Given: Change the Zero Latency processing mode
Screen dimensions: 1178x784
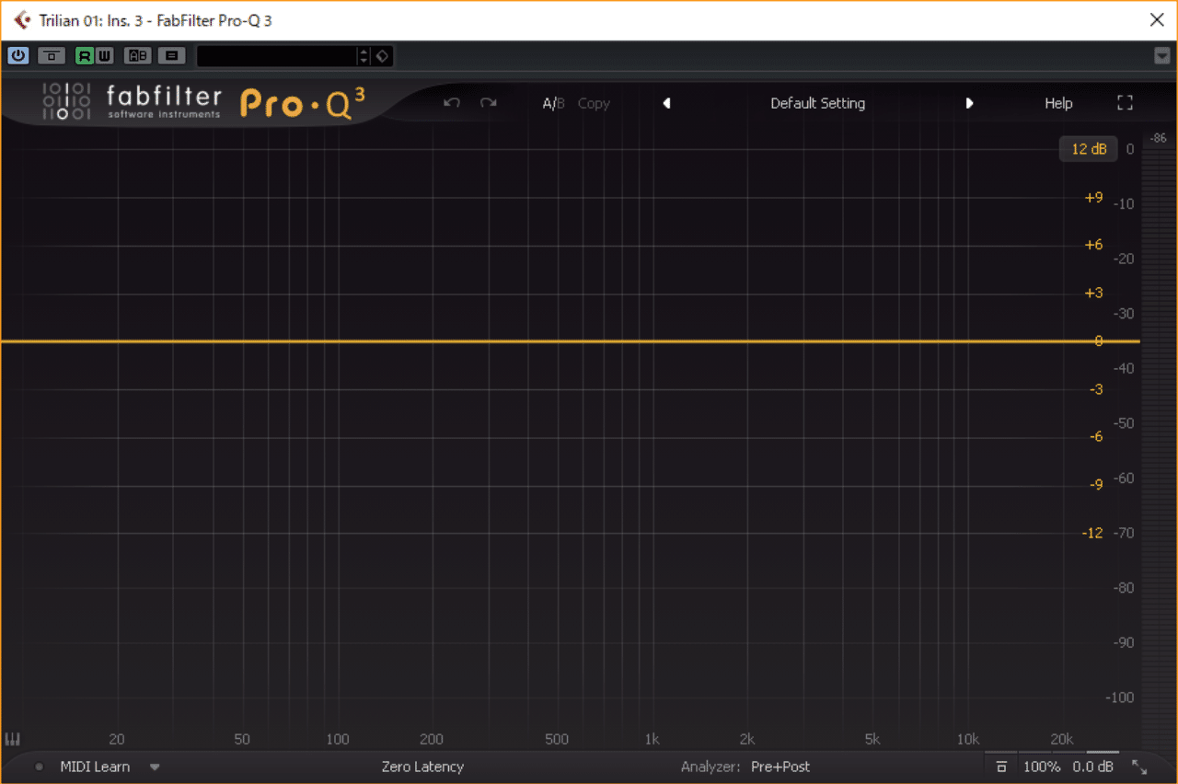Looking at the screenshot, I should pos(422,767).
